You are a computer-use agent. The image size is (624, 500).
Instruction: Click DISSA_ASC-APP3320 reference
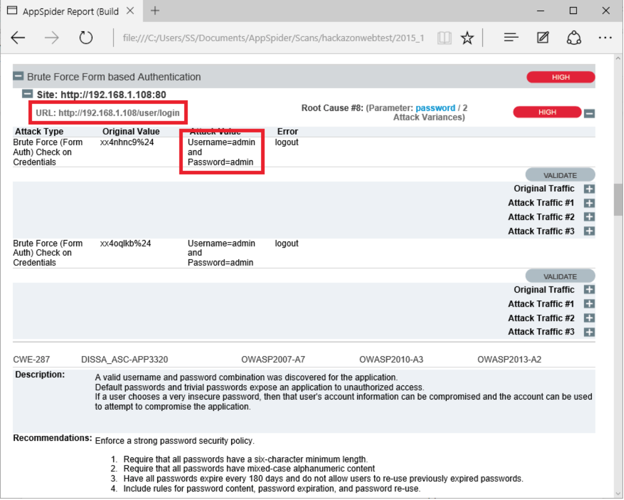click(x=125, y=360)
